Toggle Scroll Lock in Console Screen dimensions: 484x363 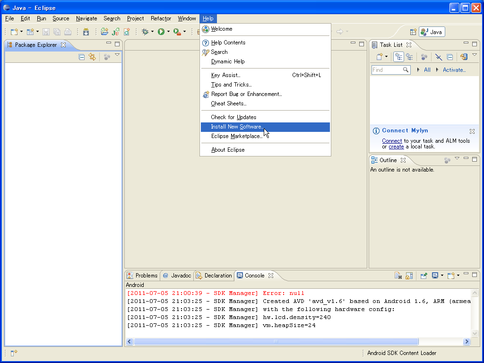[409, 276]
